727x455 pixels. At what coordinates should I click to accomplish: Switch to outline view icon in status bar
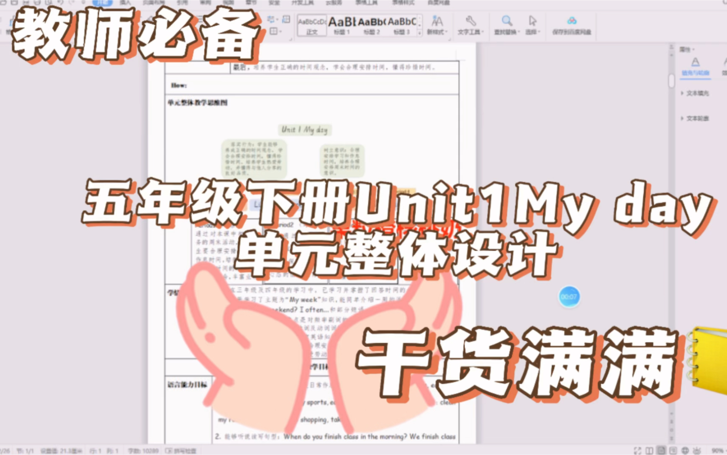click(673, 451)
